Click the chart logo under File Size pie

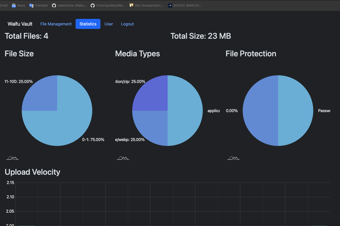[13, 158]
